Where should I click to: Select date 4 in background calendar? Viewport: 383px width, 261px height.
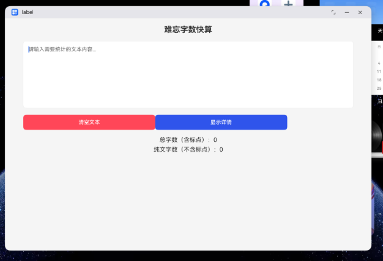[379, 63]
